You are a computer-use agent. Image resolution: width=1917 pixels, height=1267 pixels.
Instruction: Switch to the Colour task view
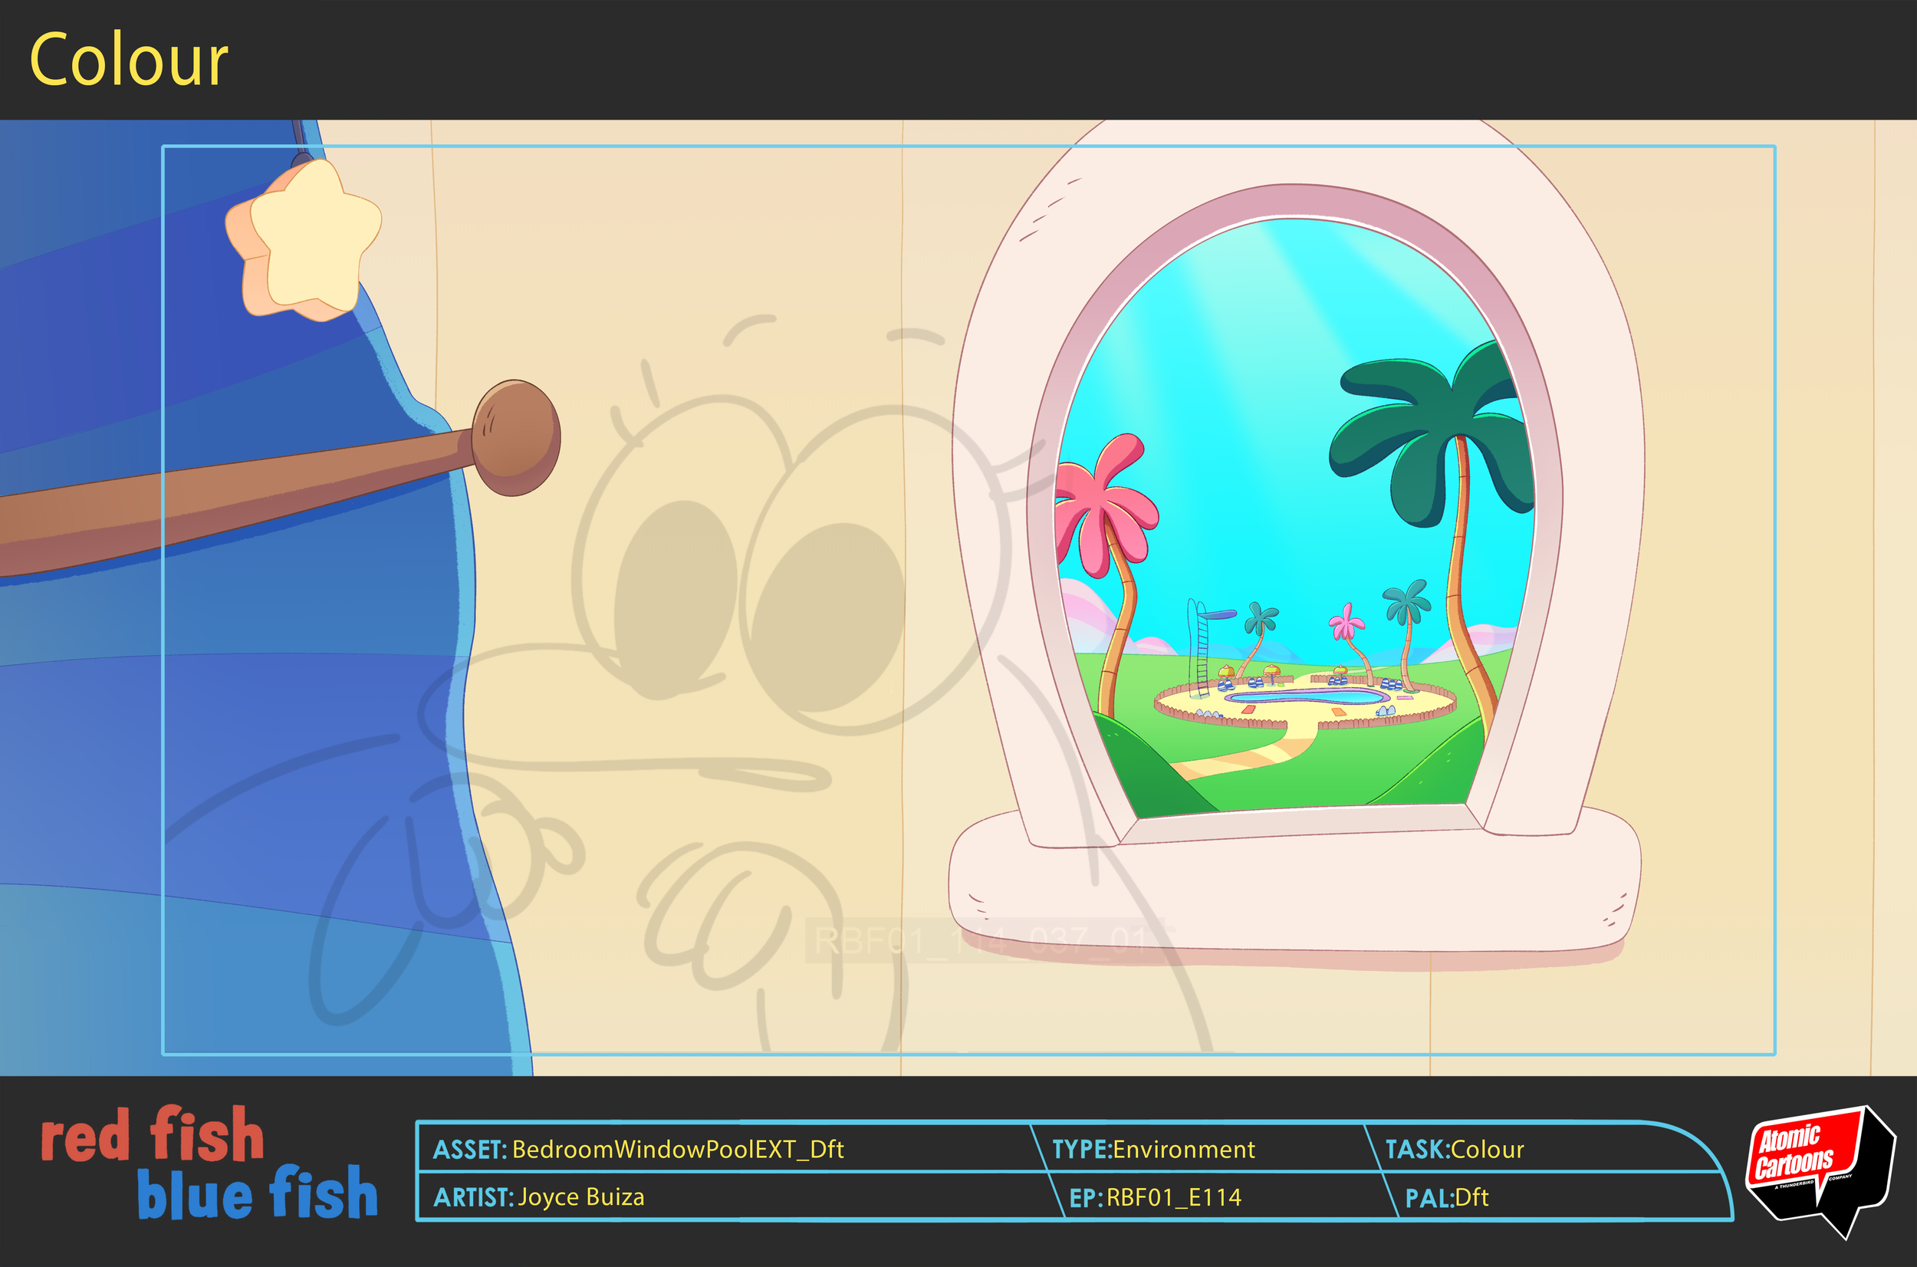click(130, 58)
